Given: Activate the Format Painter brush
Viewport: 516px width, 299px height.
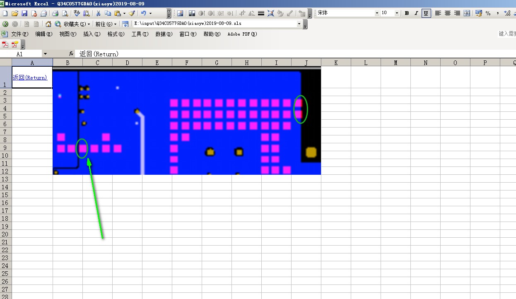Looking at the screenshot, I should click(132, 13).
